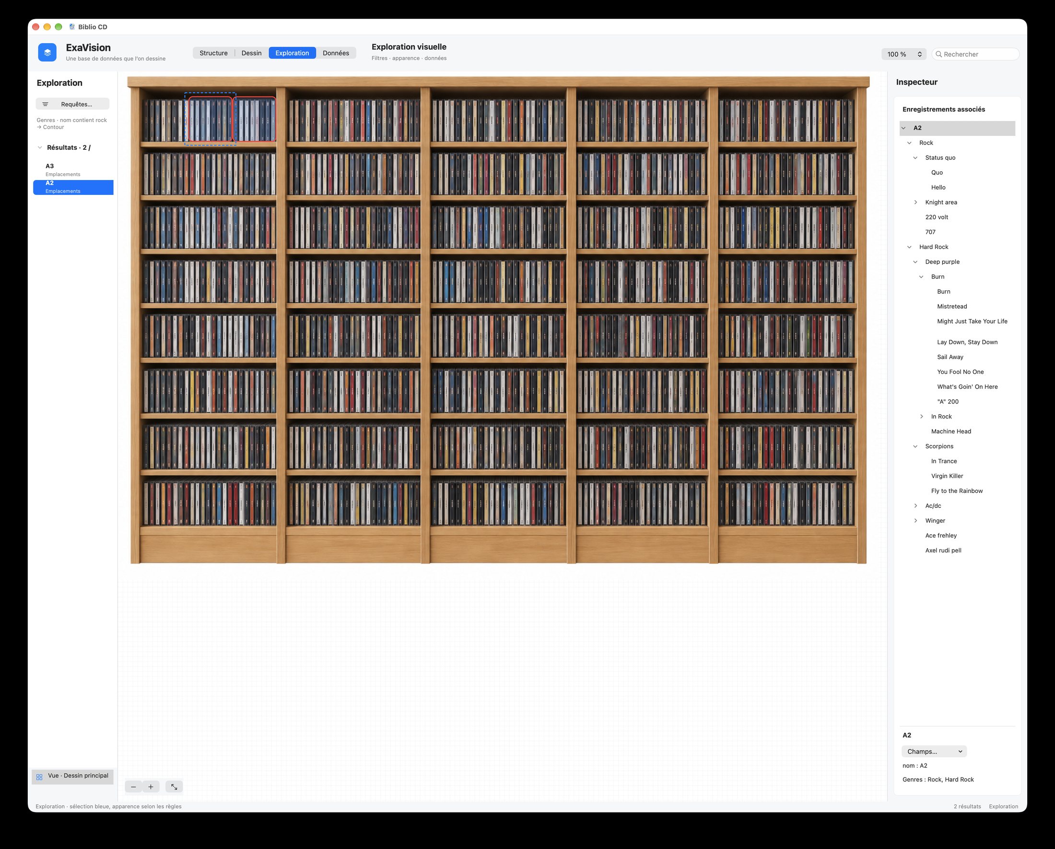Select Vue · Dessin principal
The width and height of the screenshot is (1055, 849).
point(73,777)
